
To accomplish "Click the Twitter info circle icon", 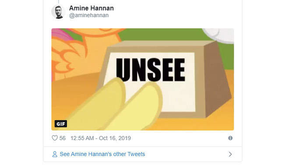I will [230, 138].
